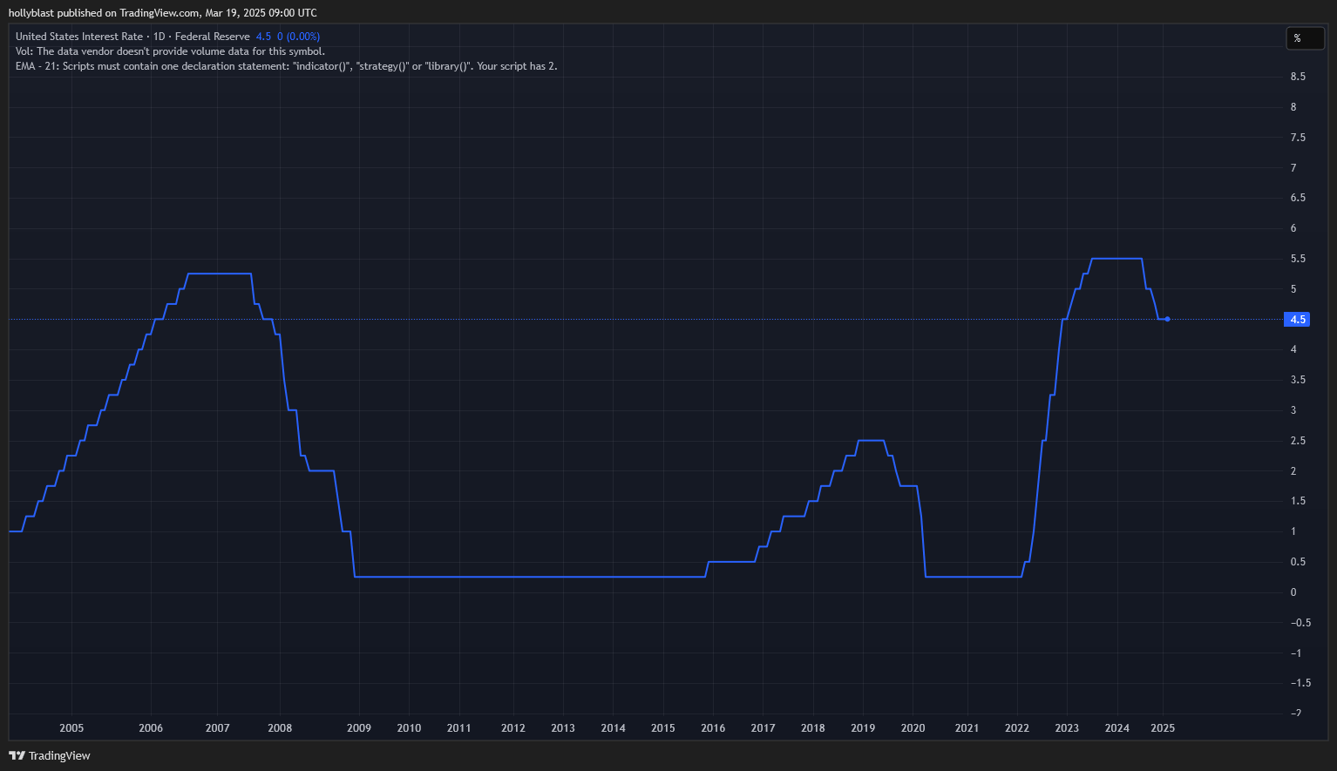Screen dimensions: 1337x771
Task: Click the 6 tick on price scale
Action: (1293, 228)
